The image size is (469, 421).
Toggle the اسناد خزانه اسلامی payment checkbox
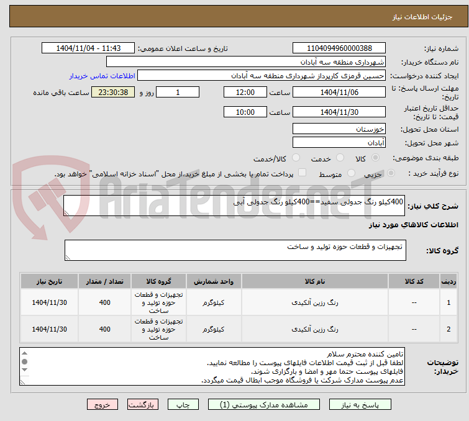pos(303,173)
